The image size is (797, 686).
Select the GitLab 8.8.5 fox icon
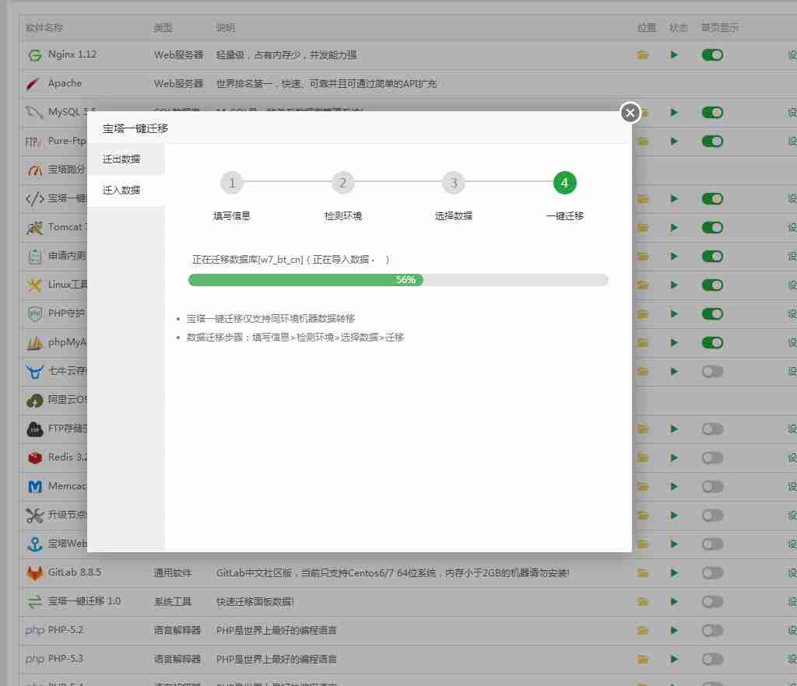click(34, 572)
